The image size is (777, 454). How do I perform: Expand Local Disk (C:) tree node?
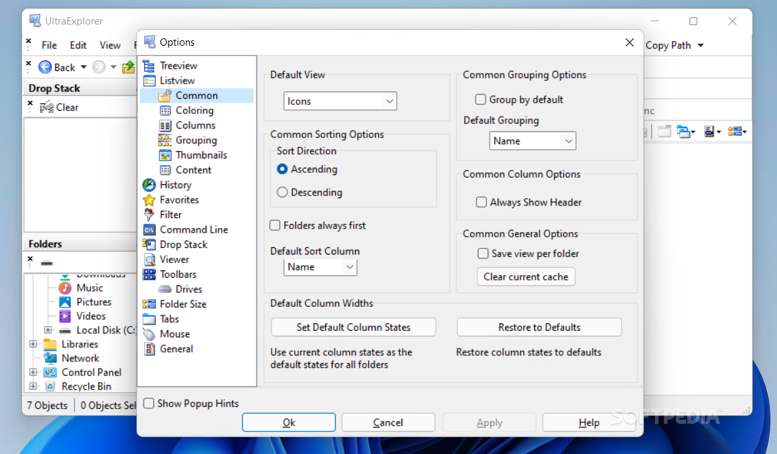[x=48, y=330]
